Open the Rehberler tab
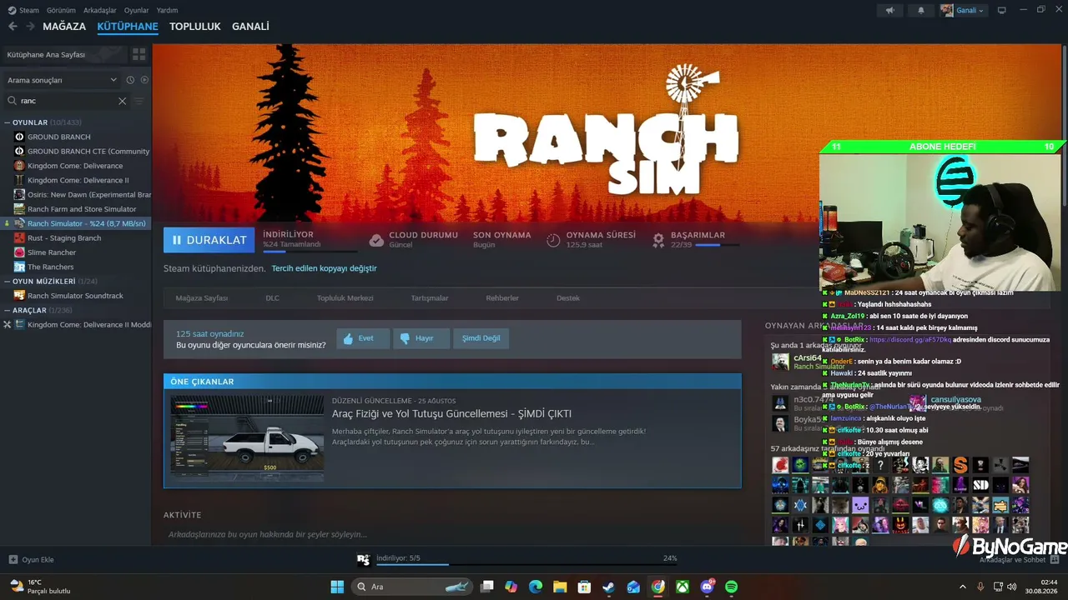1068x600 pixels. pyautogui.click(x=502, y=297)
